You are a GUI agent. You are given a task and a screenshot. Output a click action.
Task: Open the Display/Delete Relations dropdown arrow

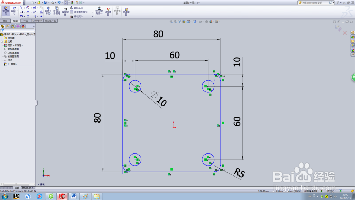pos(99,17)
